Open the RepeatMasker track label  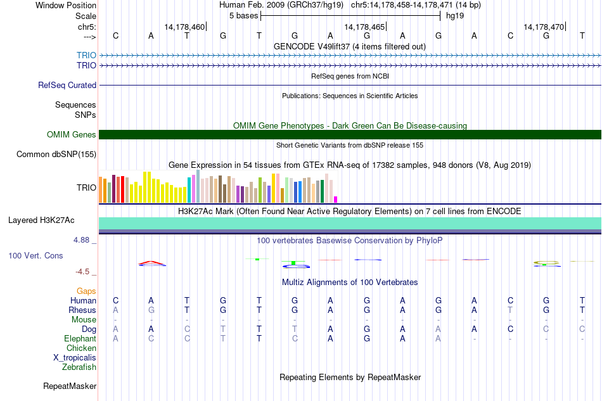pyautogui.click(x=70, y=386)
